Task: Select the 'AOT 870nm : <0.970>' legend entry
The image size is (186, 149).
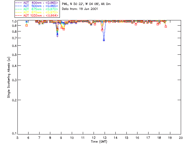Action: click(x=37, y=12)
